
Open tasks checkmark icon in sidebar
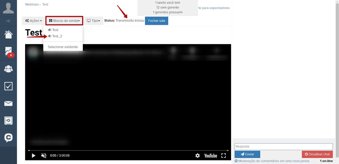pyautogui.click(x=8, y=86)
